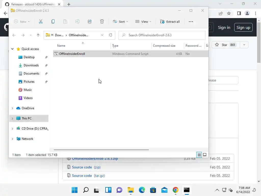Switch to details view icon in status bar
Screen dimensions: 261x196
coord(199,155)
